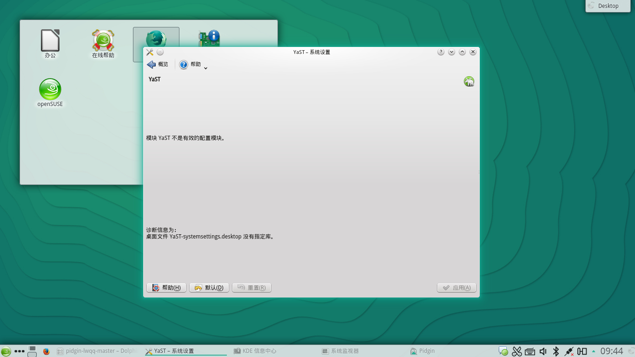This screenshot has height=357, width=635.
Task: Click the Pidgin chat status tray icon
Action: point(503,351)
